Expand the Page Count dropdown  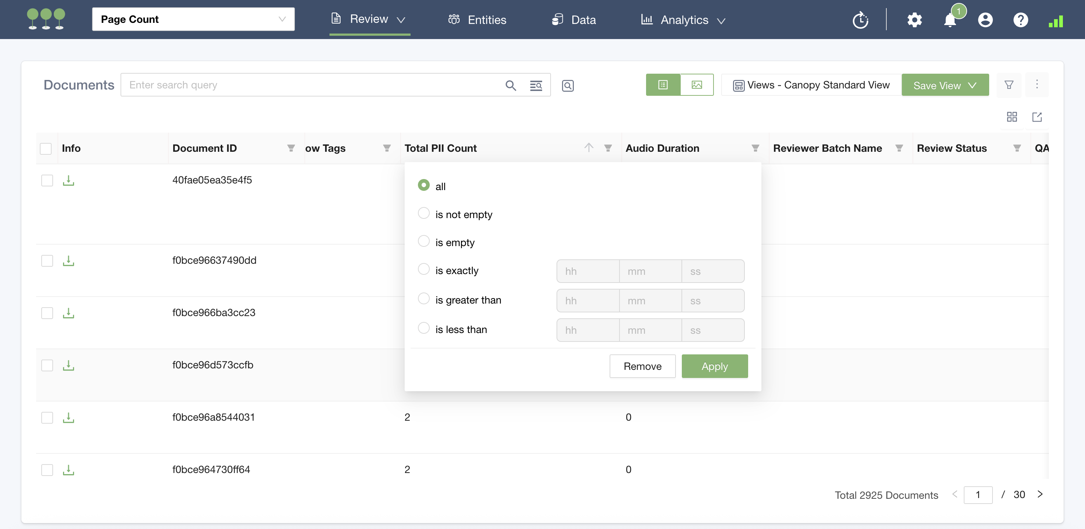coord(193,20)
